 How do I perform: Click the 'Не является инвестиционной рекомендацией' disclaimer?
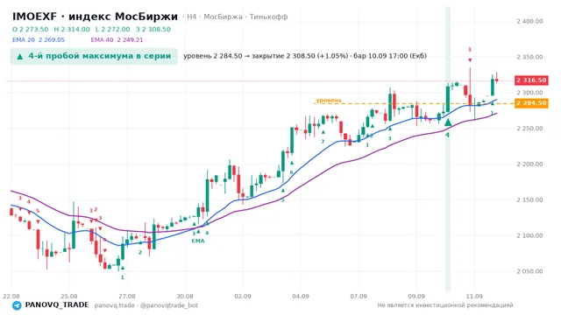(445, 305)
